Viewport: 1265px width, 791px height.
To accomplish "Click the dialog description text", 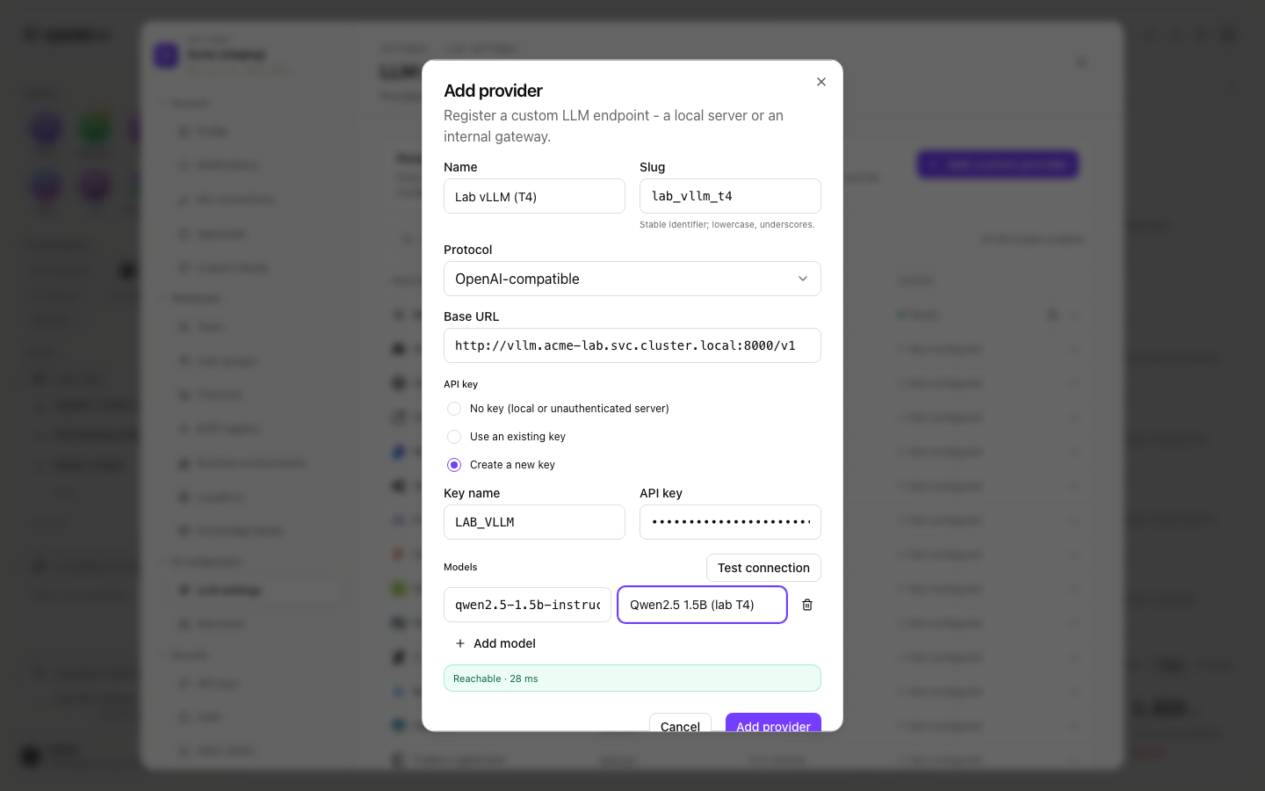I will 613,126.
